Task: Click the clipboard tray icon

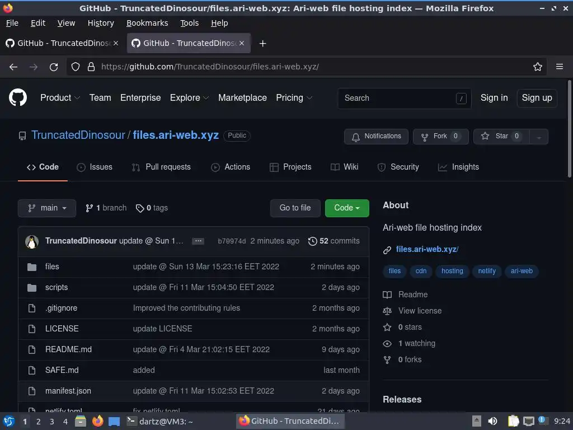Action: (513, 421)
